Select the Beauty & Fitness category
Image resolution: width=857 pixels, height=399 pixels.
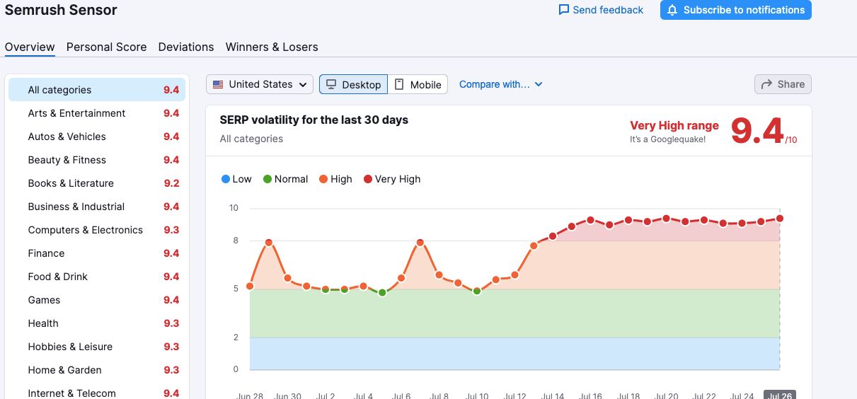coord(97,160)
